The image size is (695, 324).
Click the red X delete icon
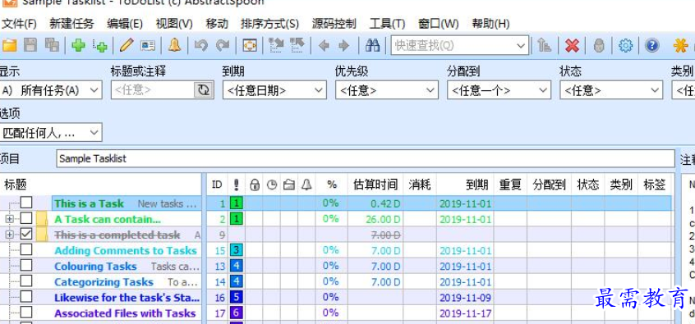(573, 45)
